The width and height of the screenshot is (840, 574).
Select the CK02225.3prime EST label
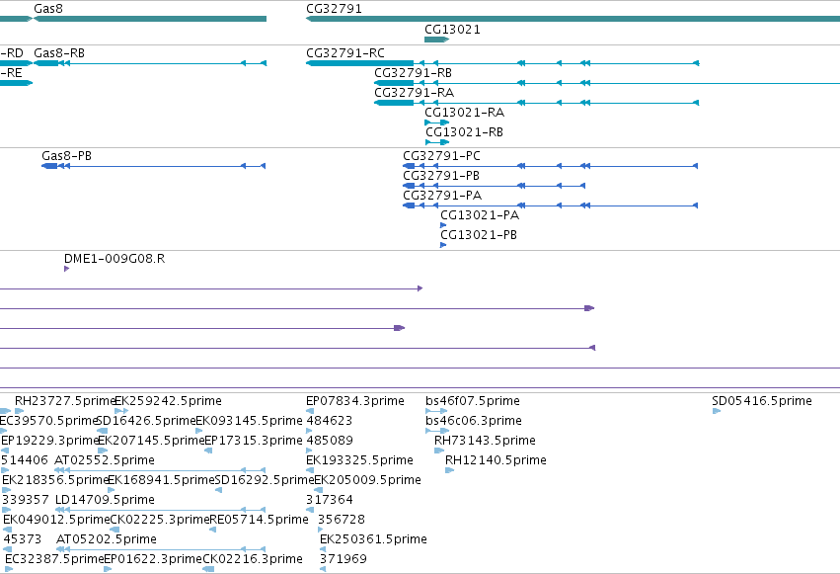tap(160, 520)
